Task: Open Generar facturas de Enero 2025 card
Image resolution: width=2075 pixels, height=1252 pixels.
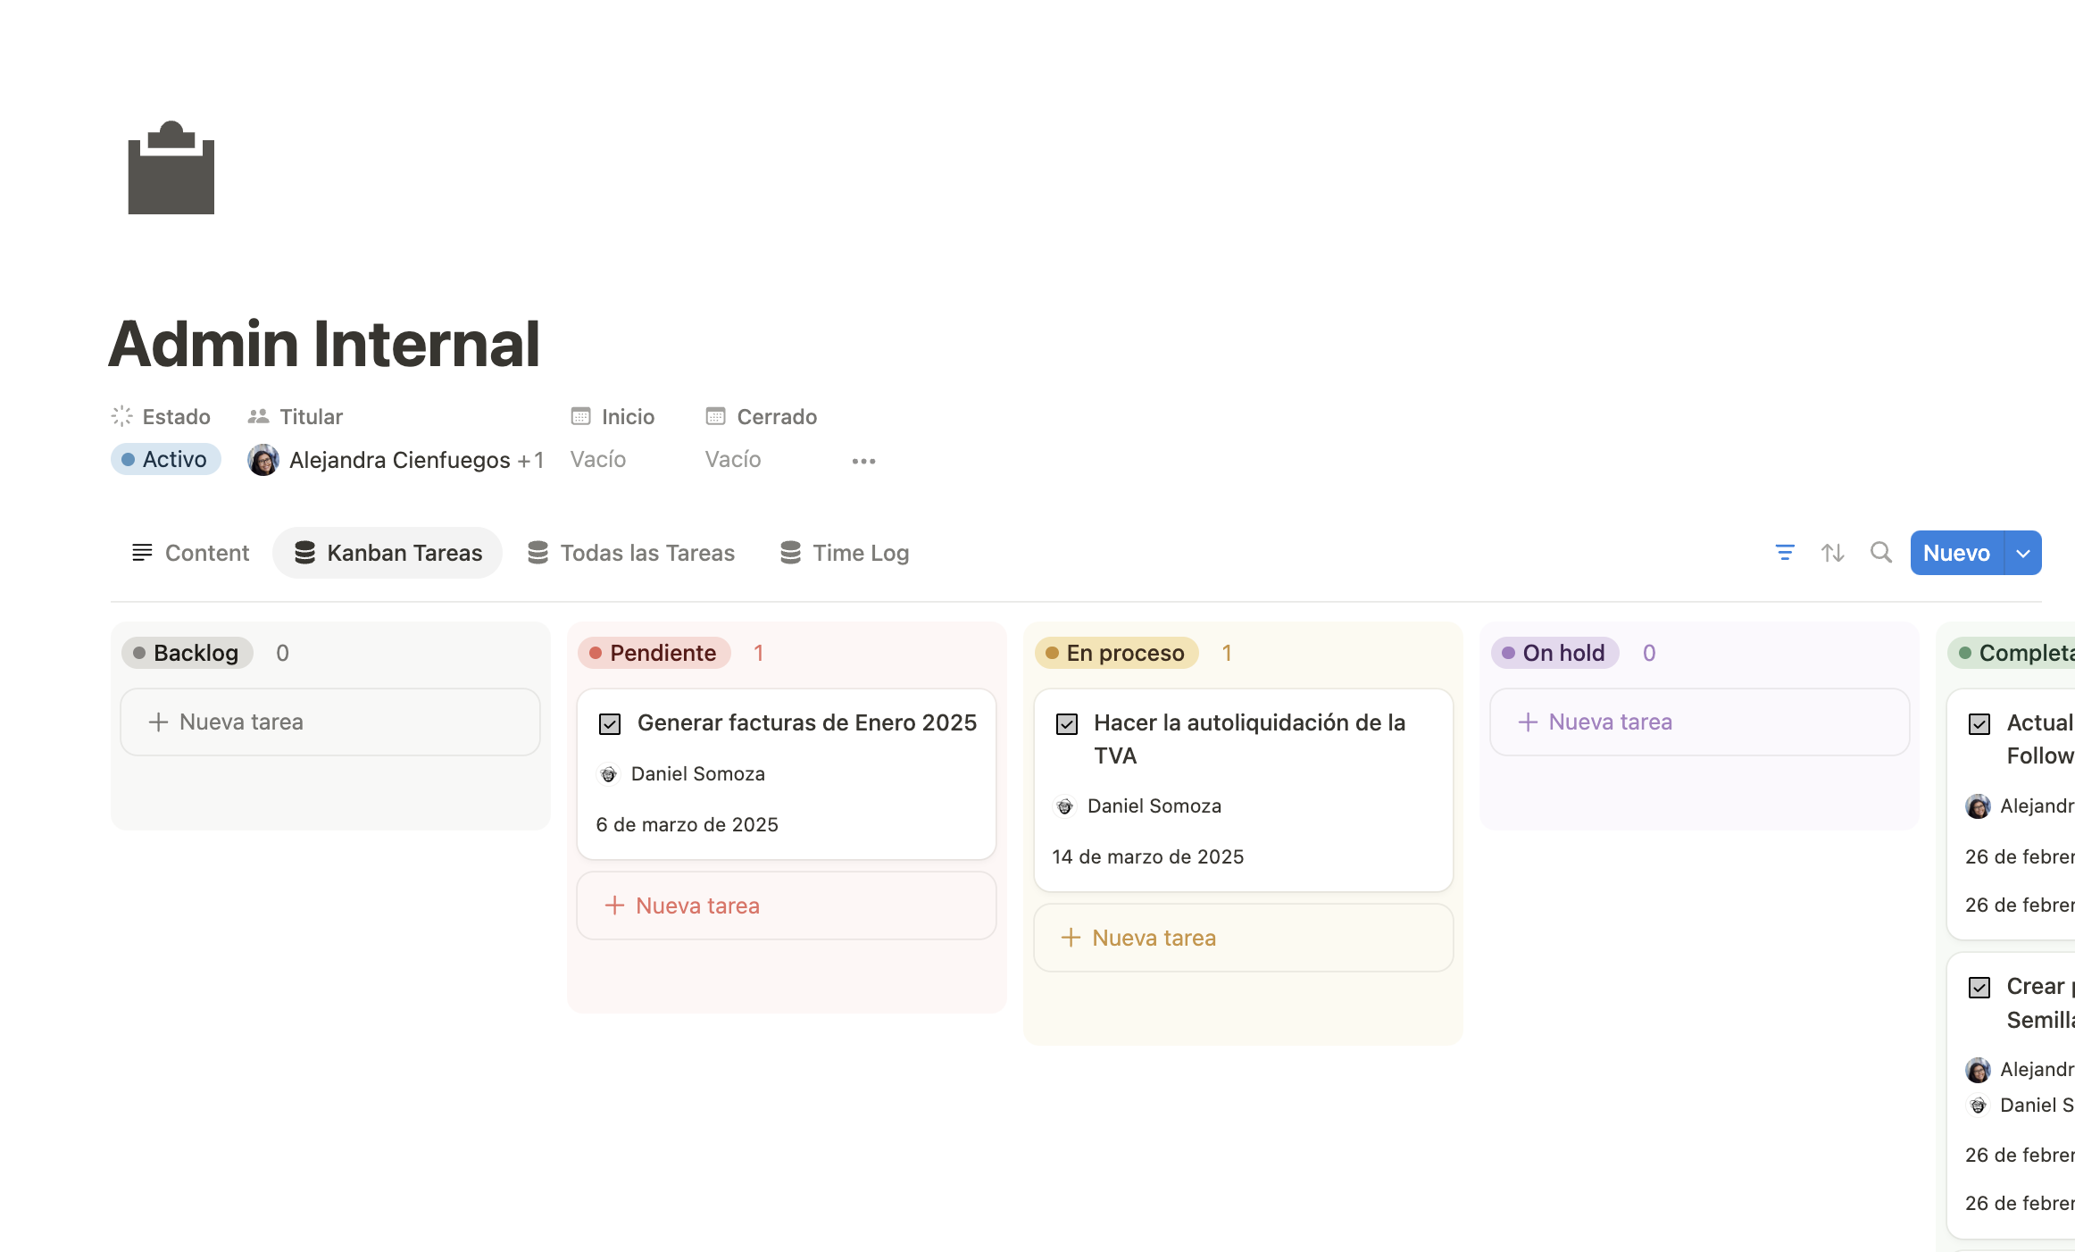Action: (786, 773)
